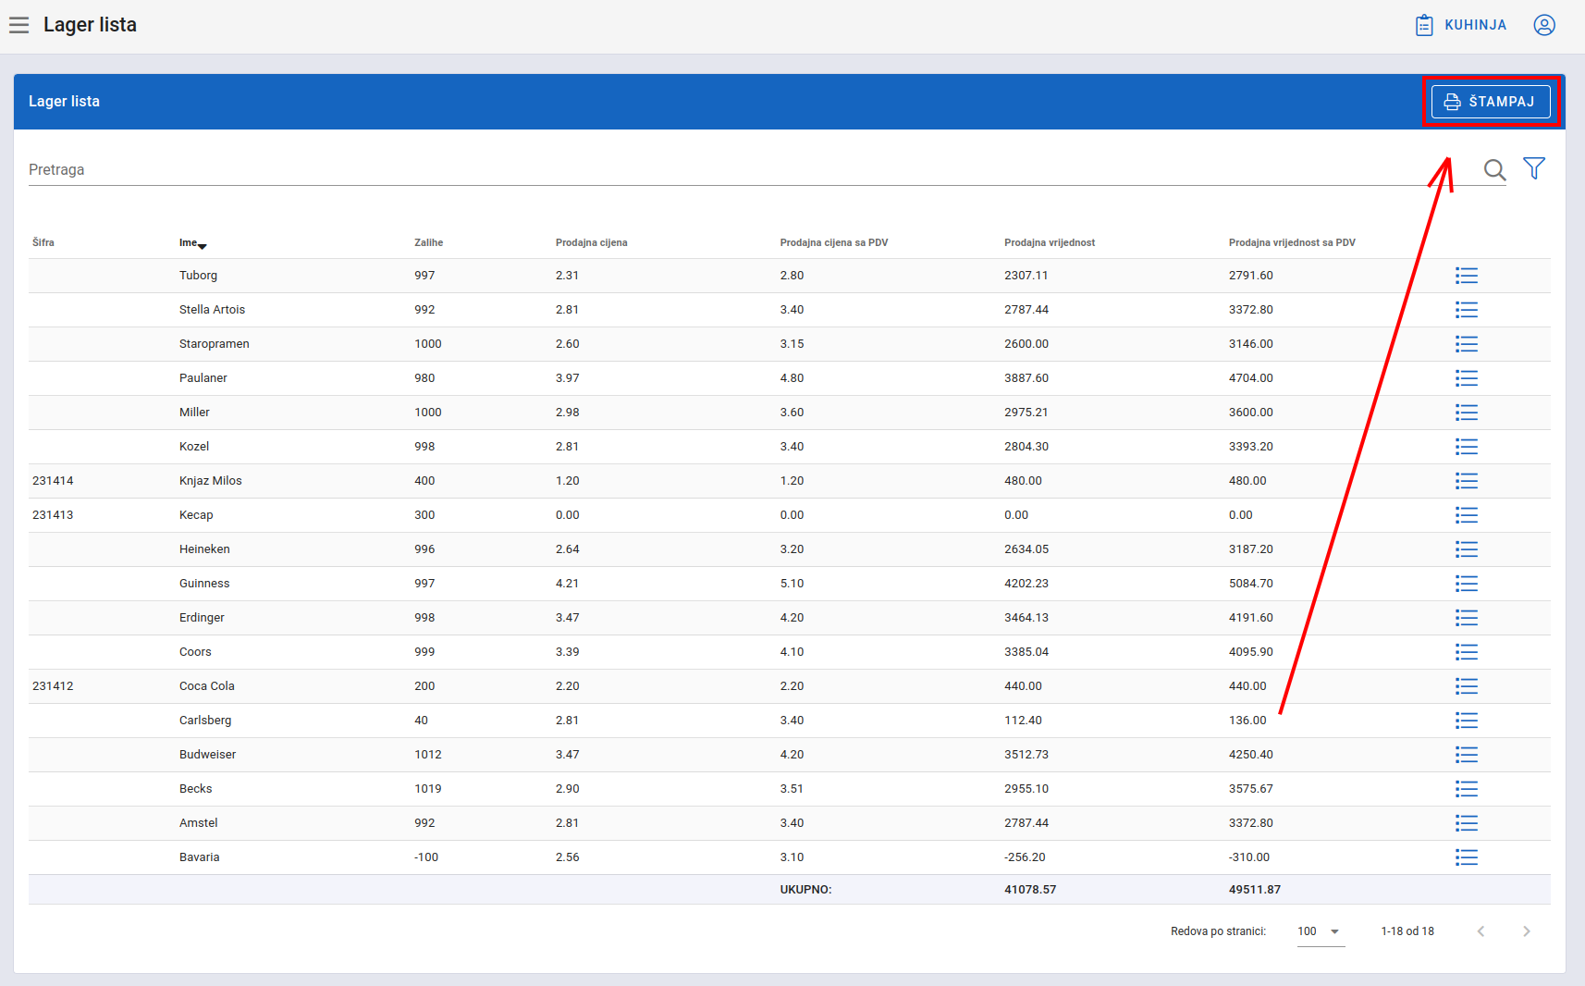
Task: Select the Heineken name cell
Action: coord(204,549)
